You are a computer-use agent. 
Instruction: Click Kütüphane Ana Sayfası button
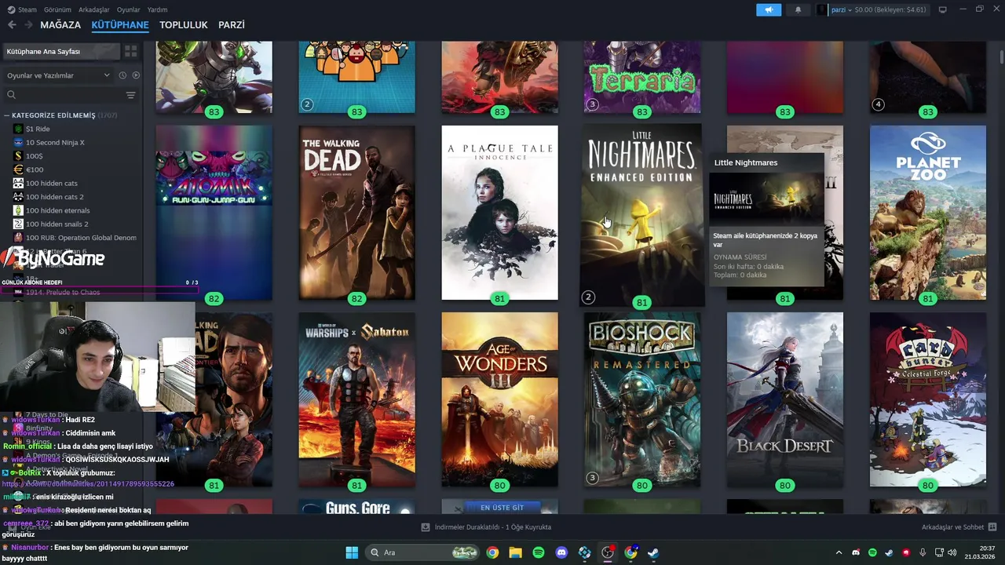click(61, 51)
